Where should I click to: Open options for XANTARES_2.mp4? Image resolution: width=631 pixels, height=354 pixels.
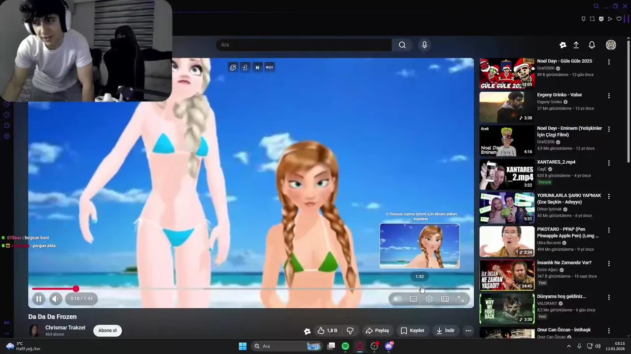pos(609,163)
